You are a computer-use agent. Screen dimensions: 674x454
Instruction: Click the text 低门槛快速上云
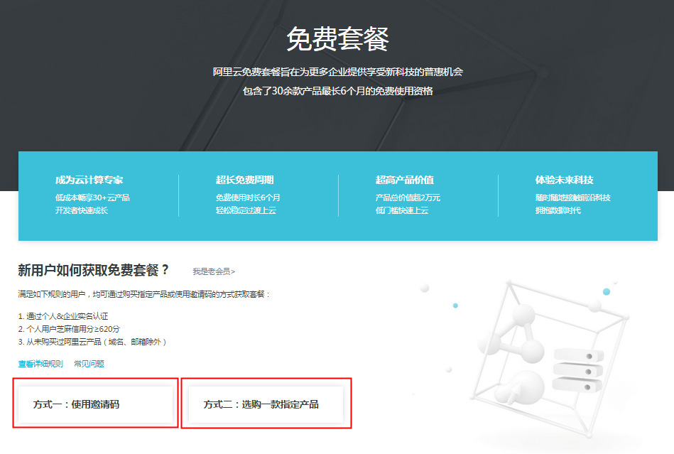[402, 210]
